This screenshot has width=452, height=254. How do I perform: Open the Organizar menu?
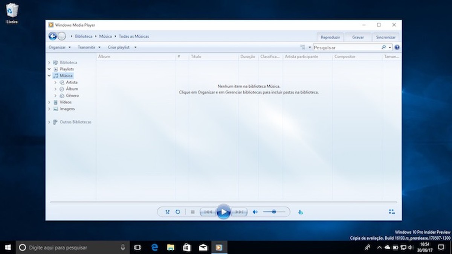tap(58, 47)
